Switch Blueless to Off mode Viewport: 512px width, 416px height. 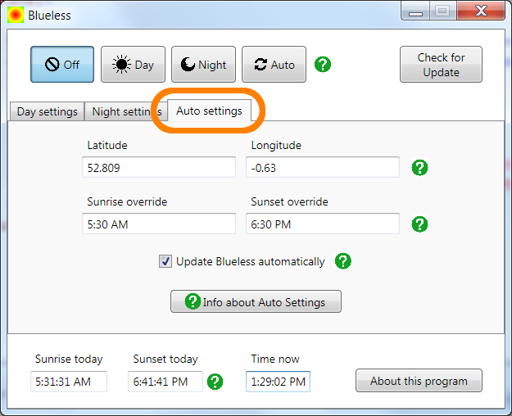[x=62, y=65]
